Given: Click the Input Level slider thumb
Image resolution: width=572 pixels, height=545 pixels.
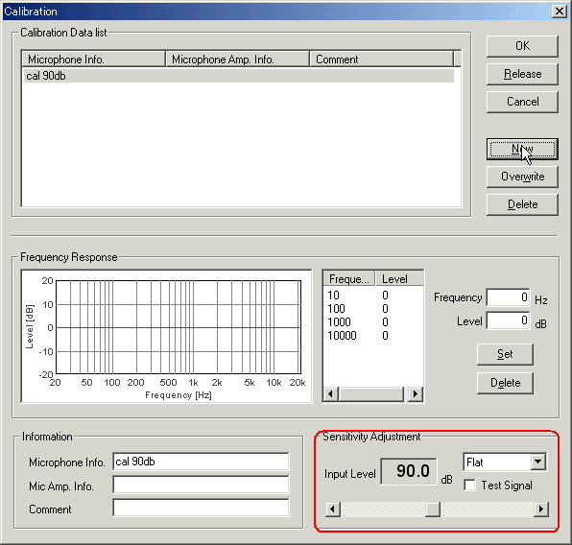Looking at the screenshot, I should point(433,509).
